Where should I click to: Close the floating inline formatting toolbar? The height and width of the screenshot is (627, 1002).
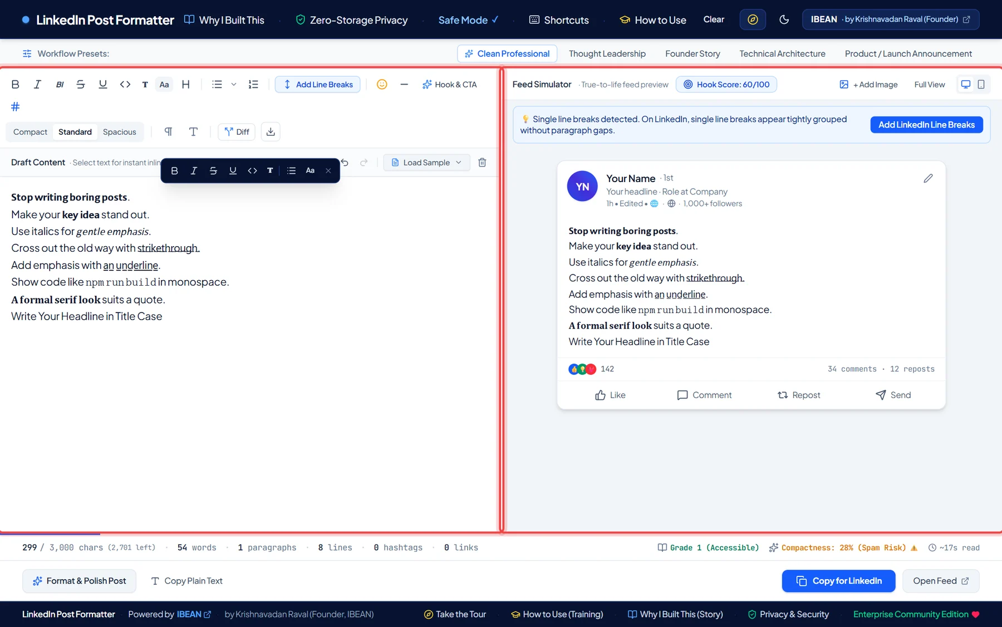click(x=328, y=171)
